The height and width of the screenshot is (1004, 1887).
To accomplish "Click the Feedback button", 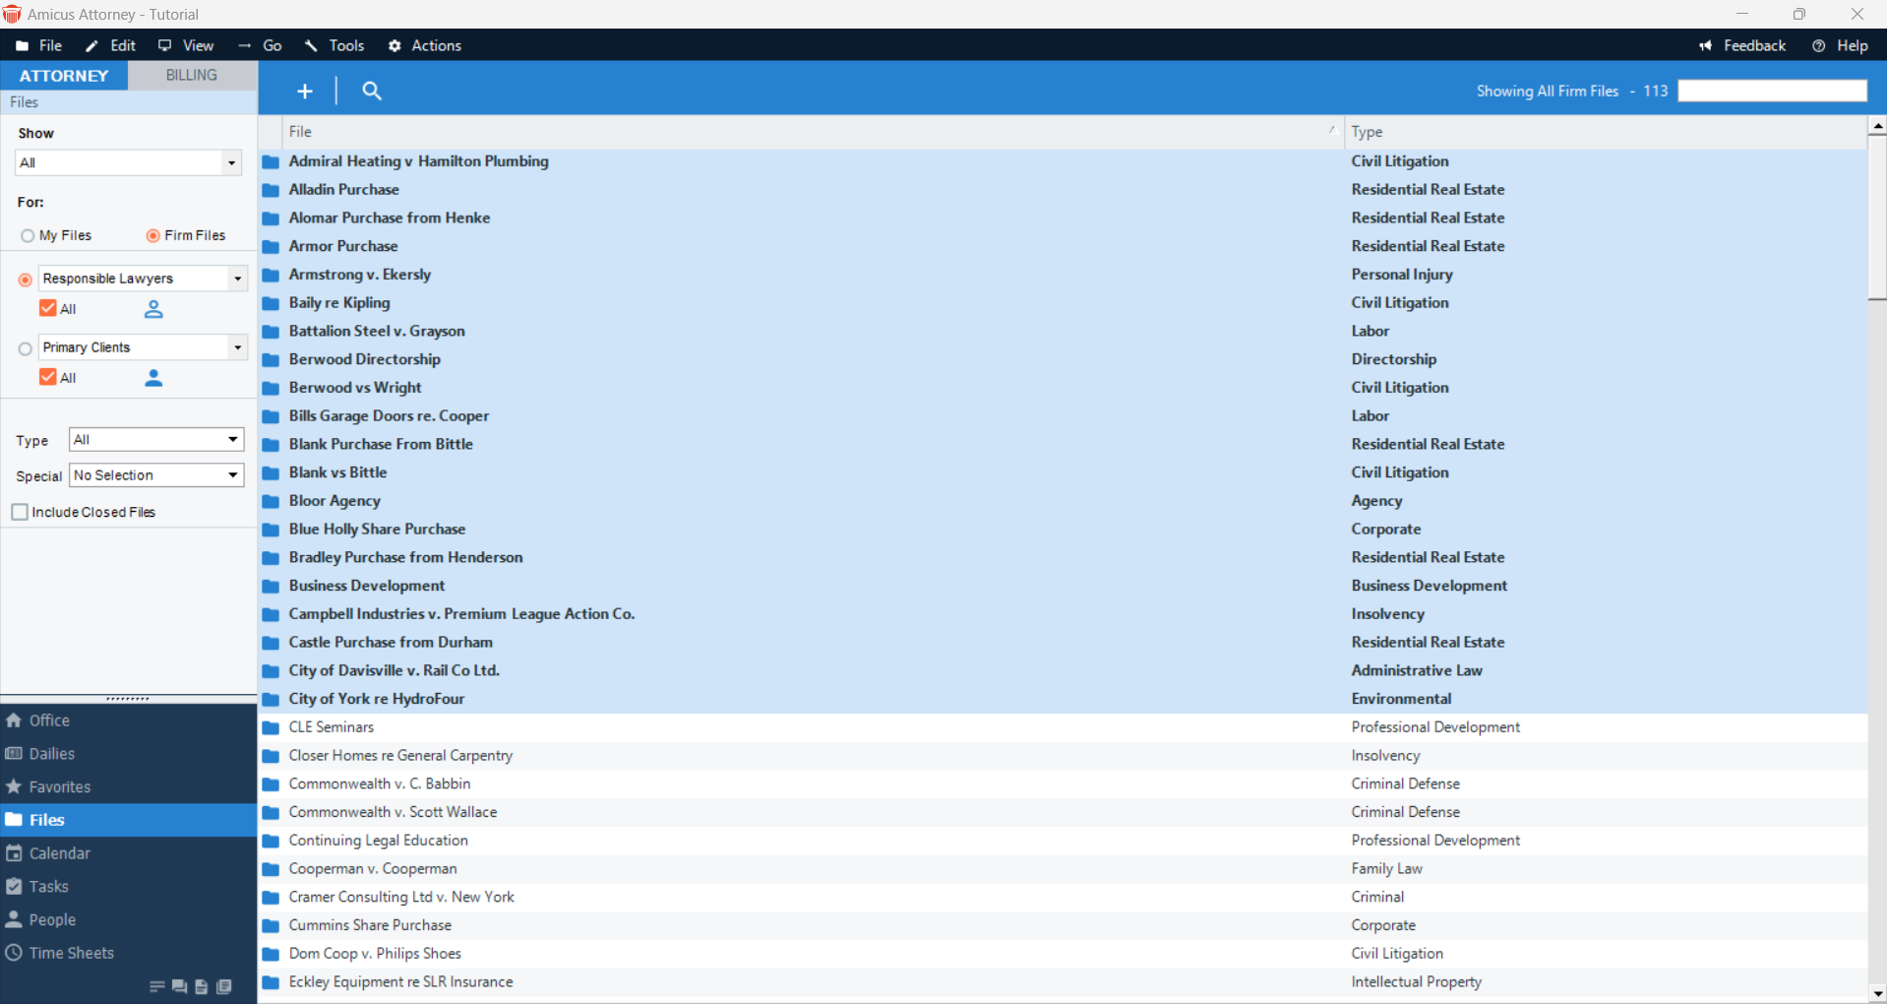I will (1742, 45).
